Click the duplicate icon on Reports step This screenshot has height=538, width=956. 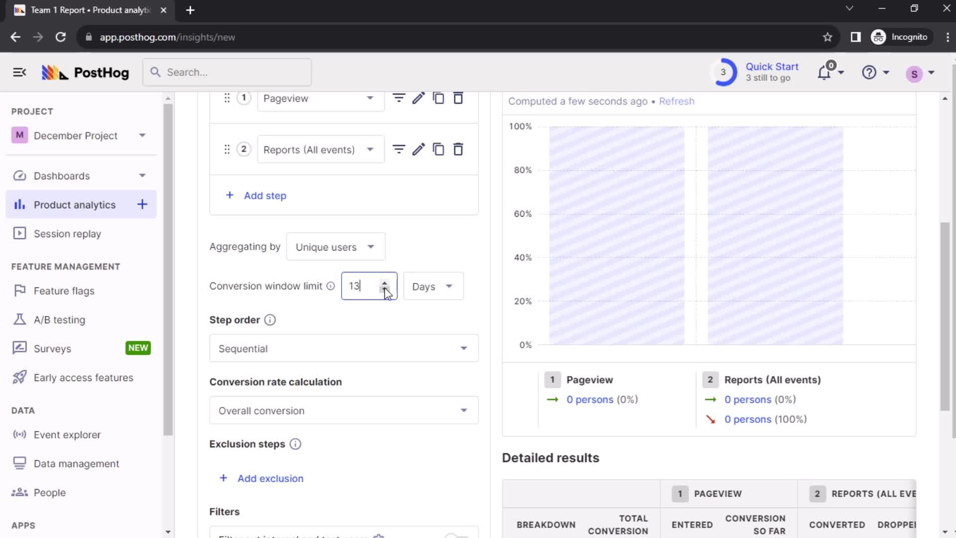click(x=439, y=150)
